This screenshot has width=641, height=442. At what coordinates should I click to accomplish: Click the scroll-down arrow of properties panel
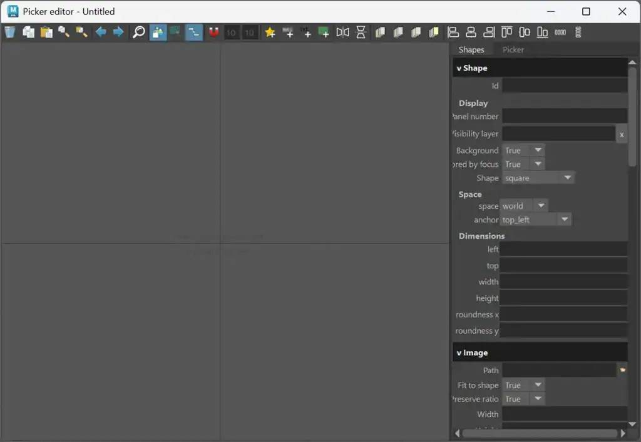pyautogui.click(x=632, y=424)
